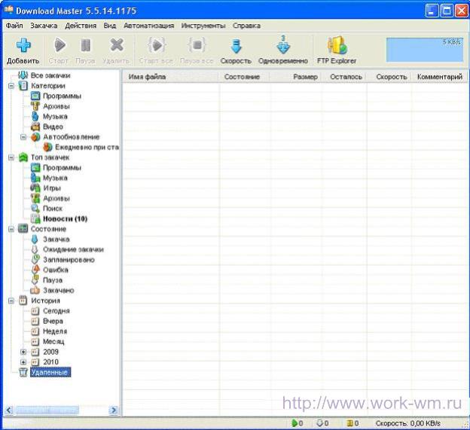Click the Удалить cross icon

(x=117, y=45)
